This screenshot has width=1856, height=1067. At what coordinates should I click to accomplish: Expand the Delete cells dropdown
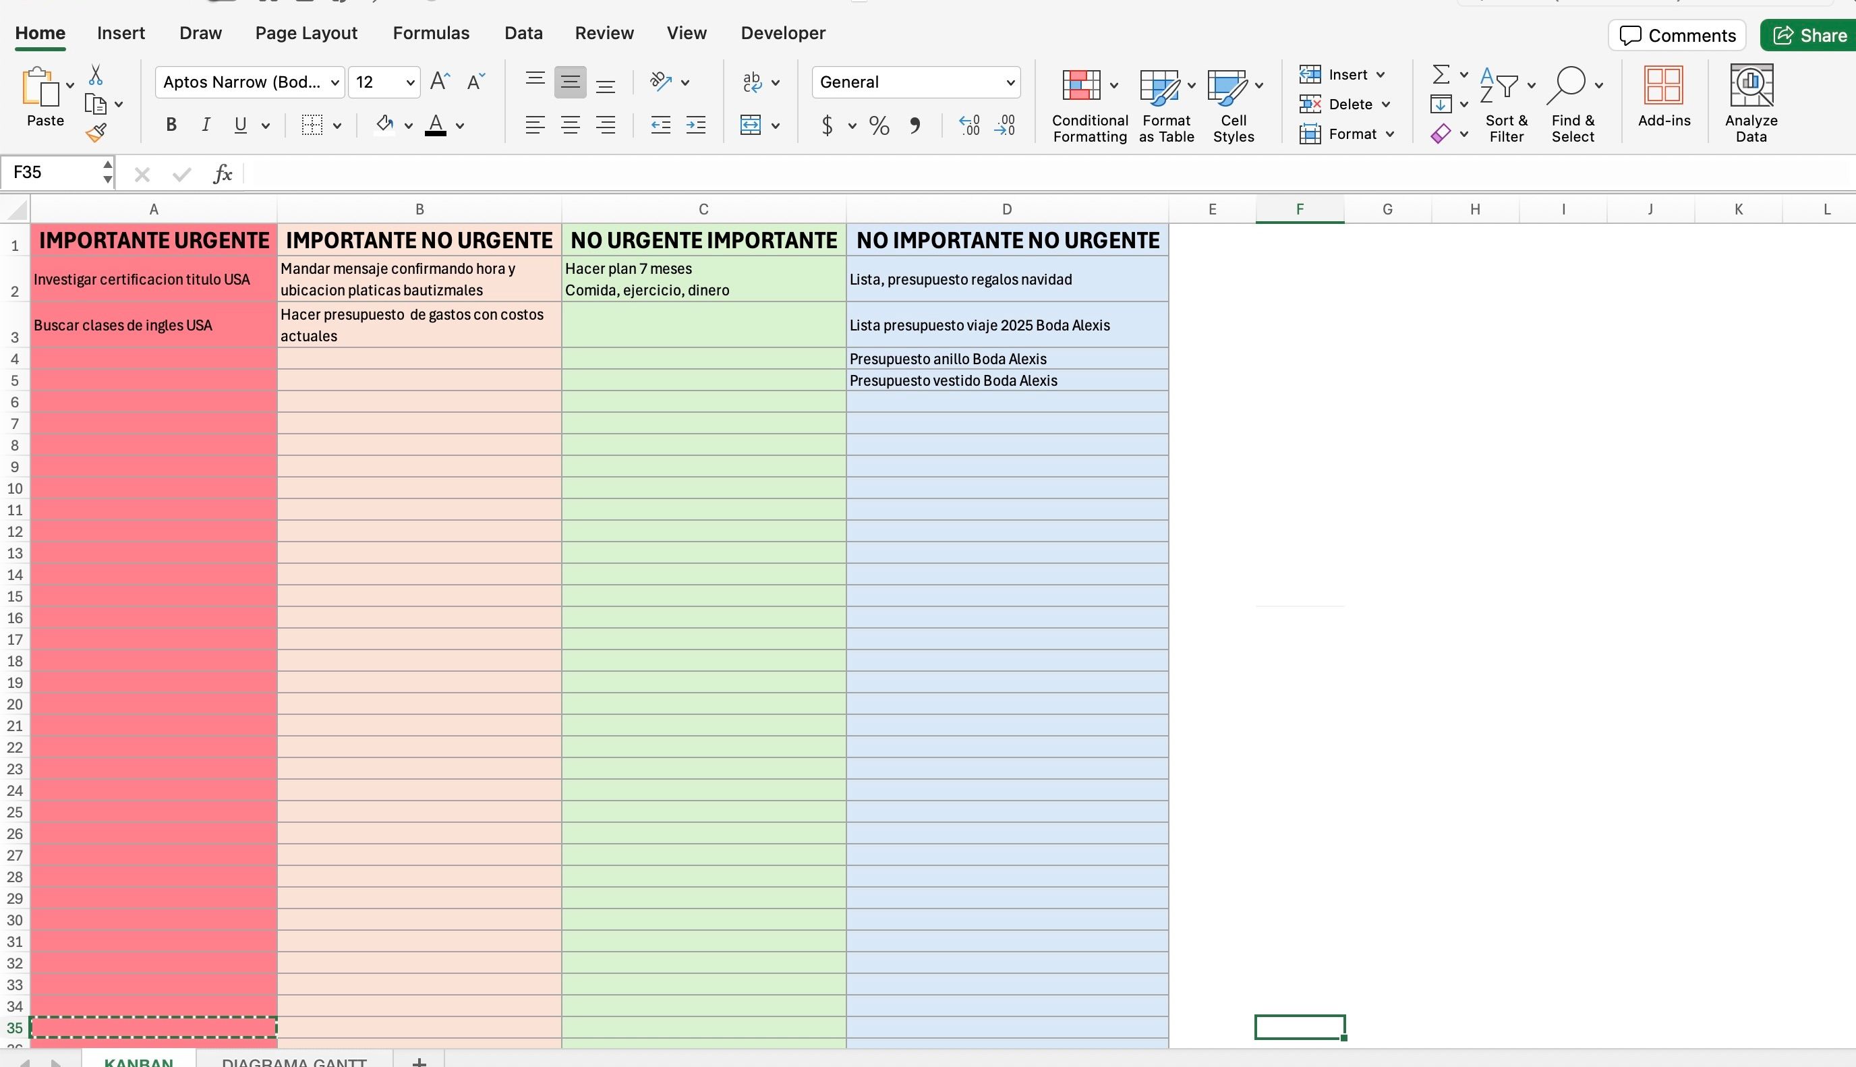pyautogui.click(x=1385, y=104)
